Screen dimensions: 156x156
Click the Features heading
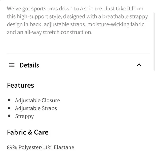point(20,85)
